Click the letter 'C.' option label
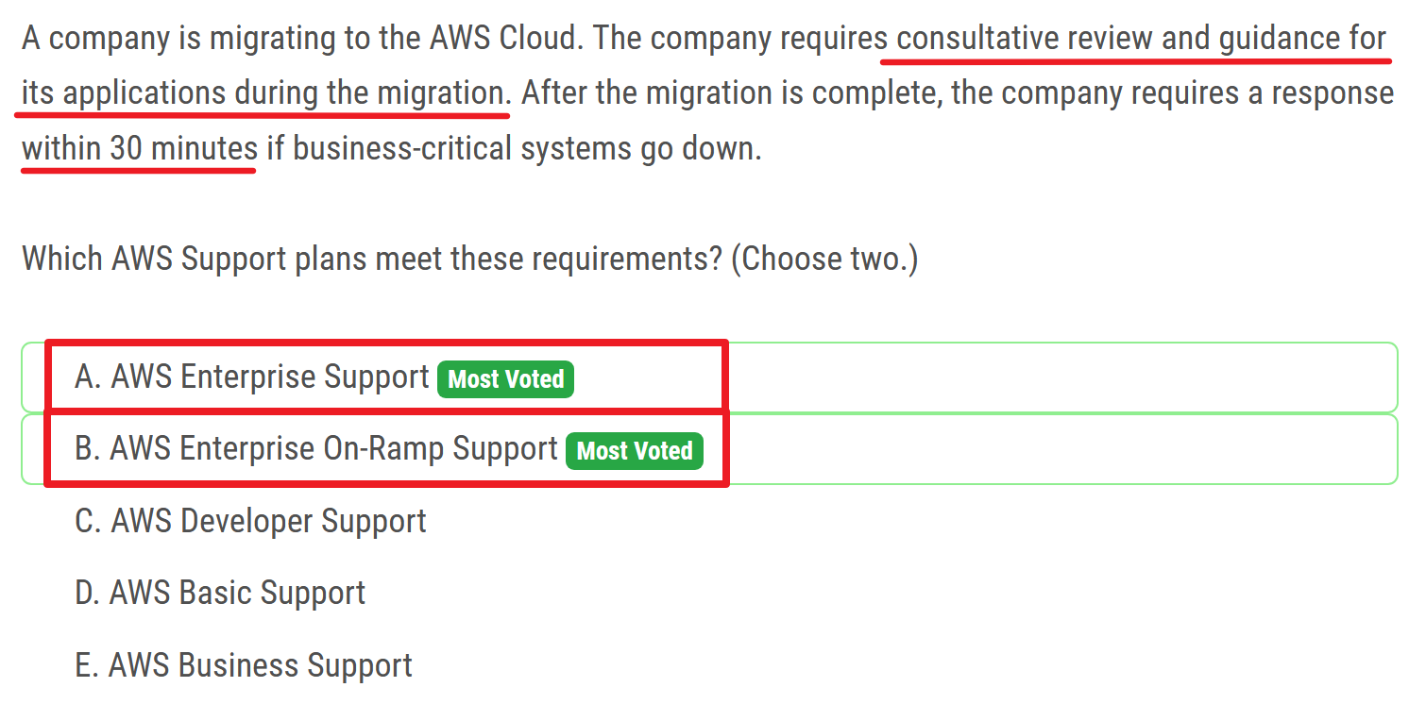The height and width of the screenshot is (704, 1409). [x=88, y=521]
